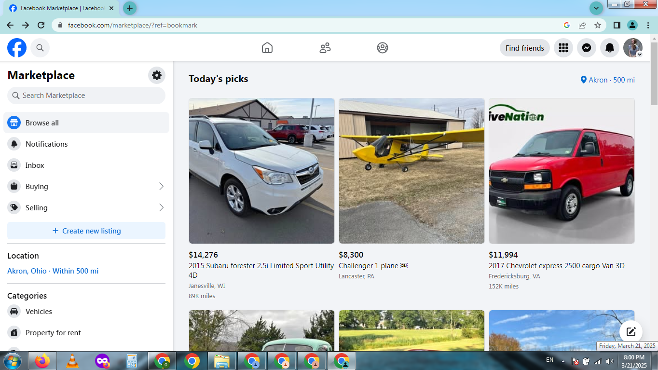Open the notifications bell in header
Viewport: 658px width, 370px height.
coord(610,48)
